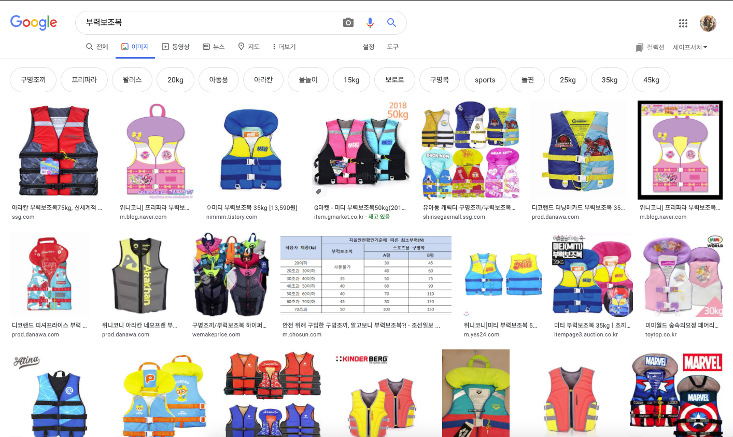Open ssg.com source link
The image size is (733, 437).
click(x=23, y=217)
